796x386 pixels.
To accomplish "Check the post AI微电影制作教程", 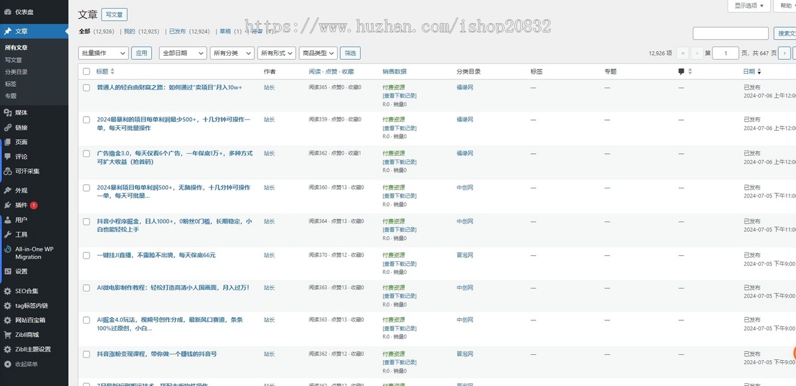I will [86, 288].
